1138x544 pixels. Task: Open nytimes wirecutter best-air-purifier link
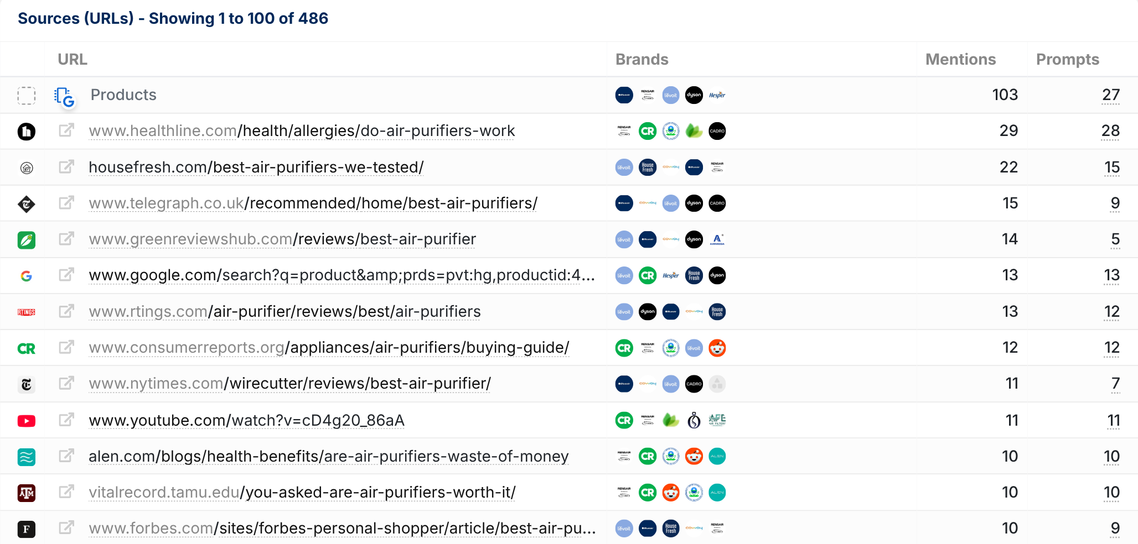pos(290,384)
